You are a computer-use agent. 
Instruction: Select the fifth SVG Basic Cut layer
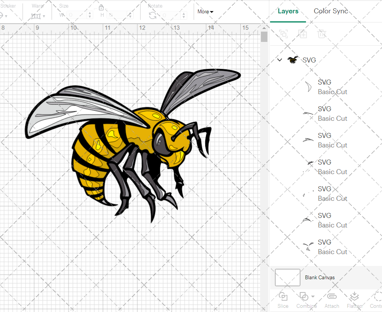(326, 194)
